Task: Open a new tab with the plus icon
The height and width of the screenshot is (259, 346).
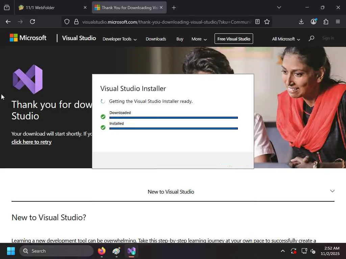Action: tap(174, 8)
